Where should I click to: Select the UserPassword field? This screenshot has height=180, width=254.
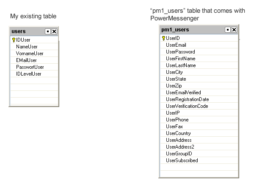coord(199,52)
